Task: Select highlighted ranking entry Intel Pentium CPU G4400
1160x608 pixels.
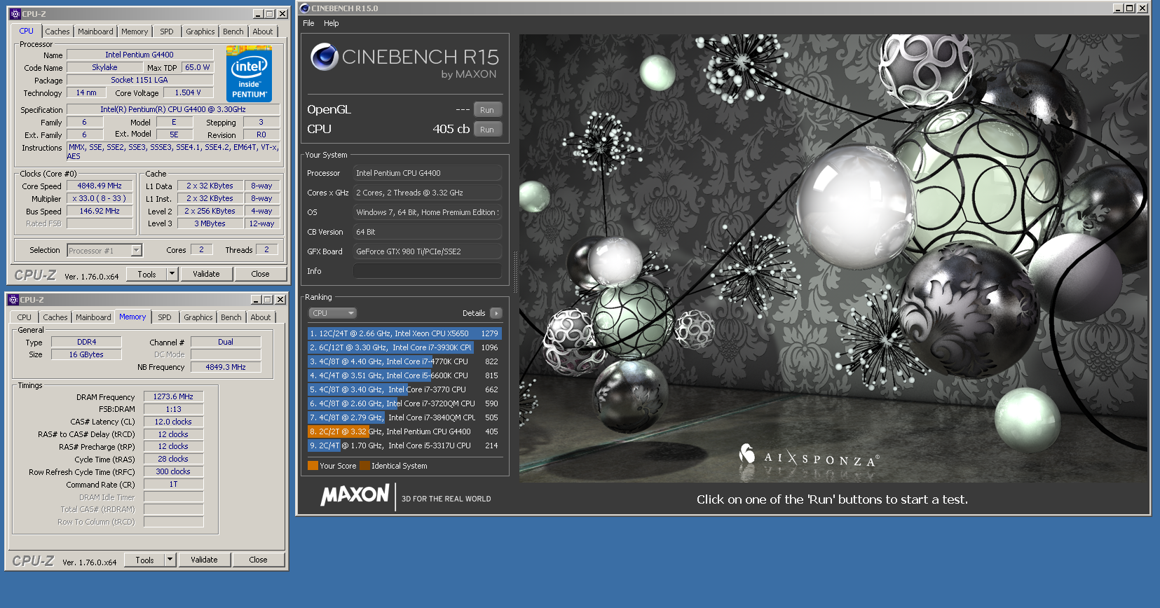Action: tap(404, 431)
